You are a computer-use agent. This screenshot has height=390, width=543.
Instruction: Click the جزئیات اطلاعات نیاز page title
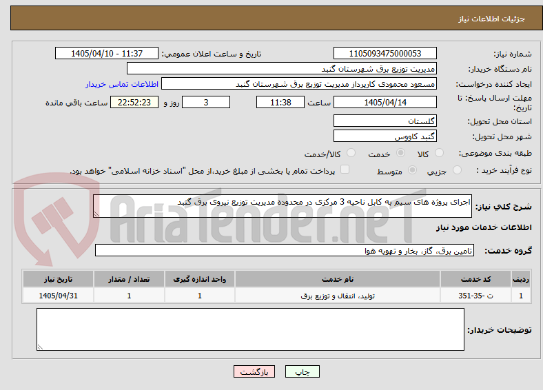(492, 19)
